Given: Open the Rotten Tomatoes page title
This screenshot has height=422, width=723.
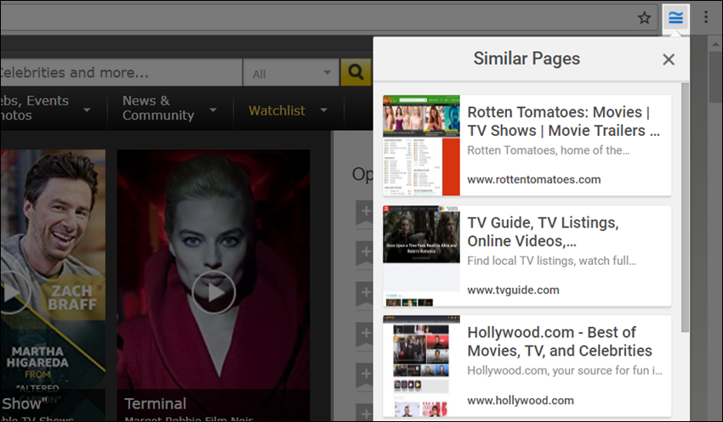Looking at the screenshot, I should point(563,121).
